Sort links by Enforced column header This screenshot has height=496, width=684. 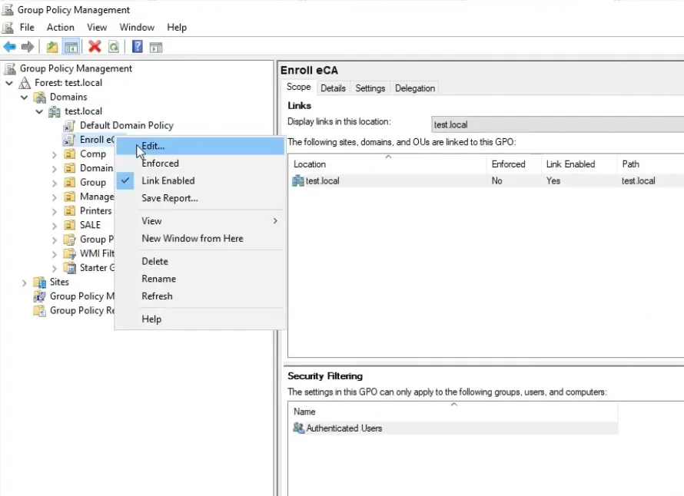(514, 164)
